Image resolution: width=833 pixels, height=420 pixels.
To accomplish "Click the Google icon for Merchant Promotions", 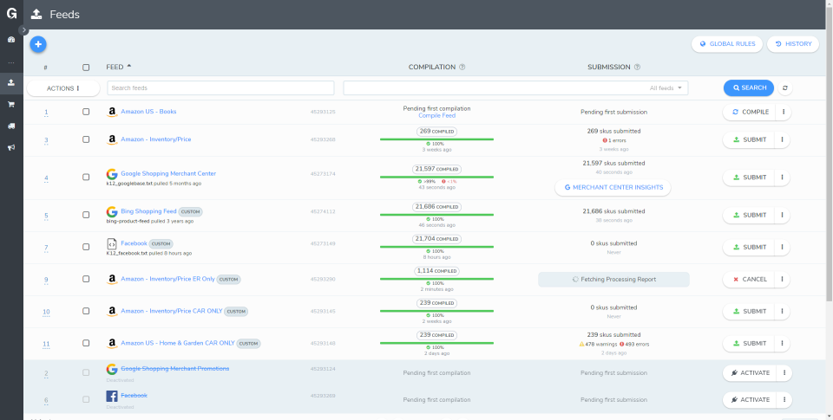I will [x=112, y=369].
